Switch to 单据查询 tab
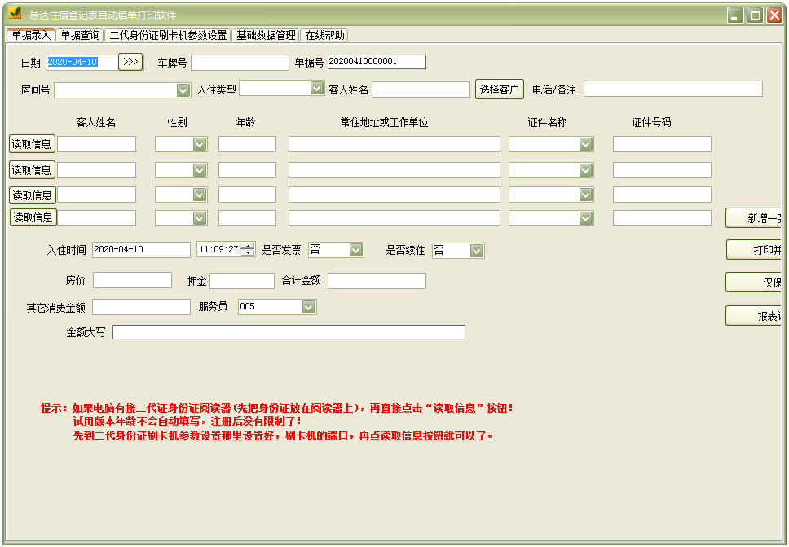Screen dimensions: 789x547 click(81, 35)
